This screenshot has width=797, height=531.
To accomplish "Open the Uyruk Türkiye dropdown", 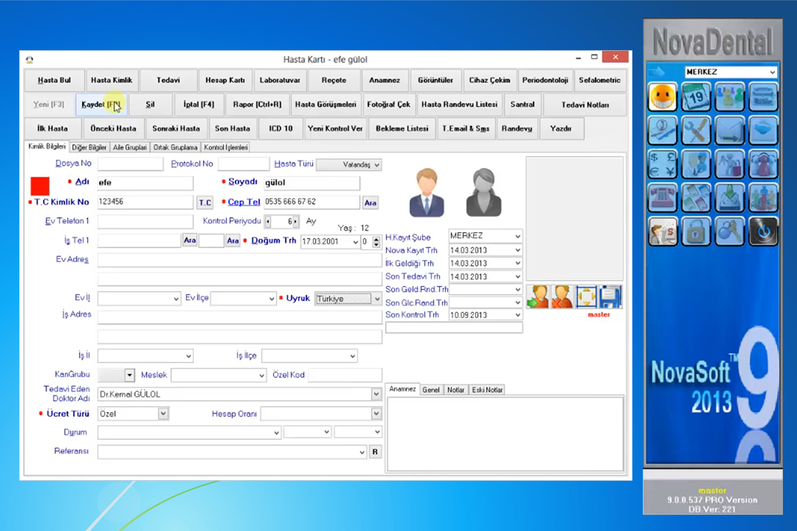I will (377, 299).
